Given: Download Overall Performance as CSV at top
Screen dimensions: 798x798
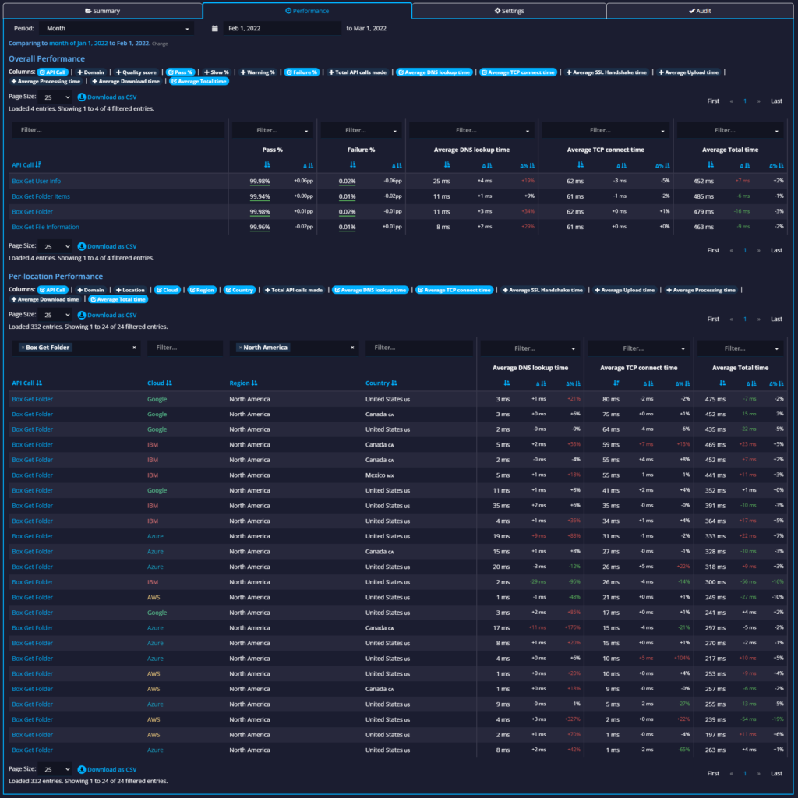Looking at the screenshot, I should 107,97.
